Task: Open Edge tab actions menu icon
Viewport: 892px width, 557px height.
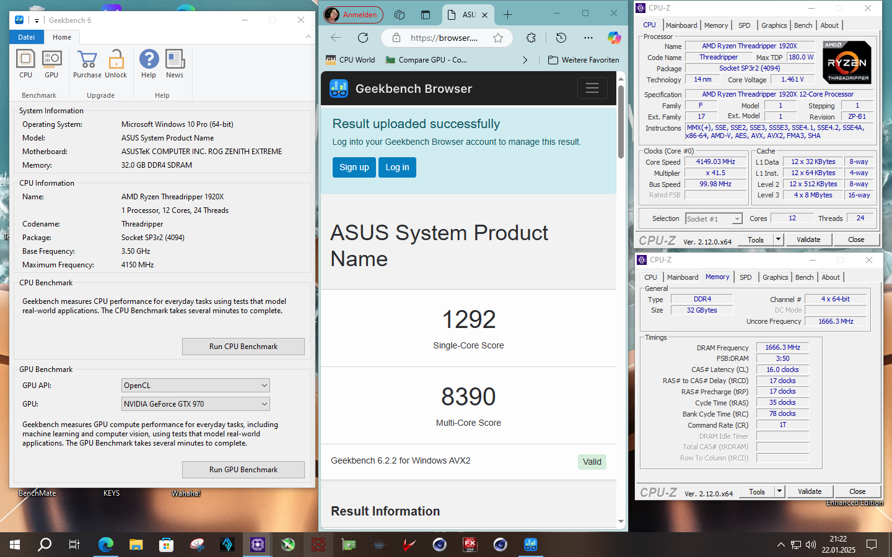Action: (x=426, y=15)
